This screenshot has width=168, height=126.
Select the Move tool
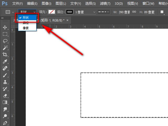(5, 27)
